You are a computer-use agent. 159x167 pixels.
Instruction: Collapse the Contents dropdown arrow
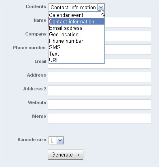pos(101,7)
